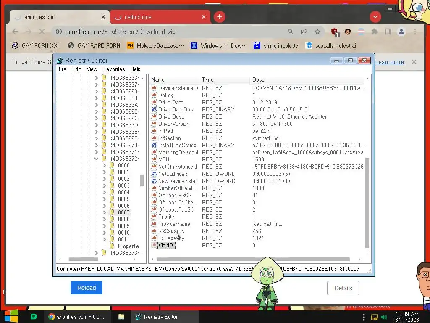The width and height of the screenshot is (430, 323).
Task: Click the share page icon in address bar
Action: pos(304,32)
